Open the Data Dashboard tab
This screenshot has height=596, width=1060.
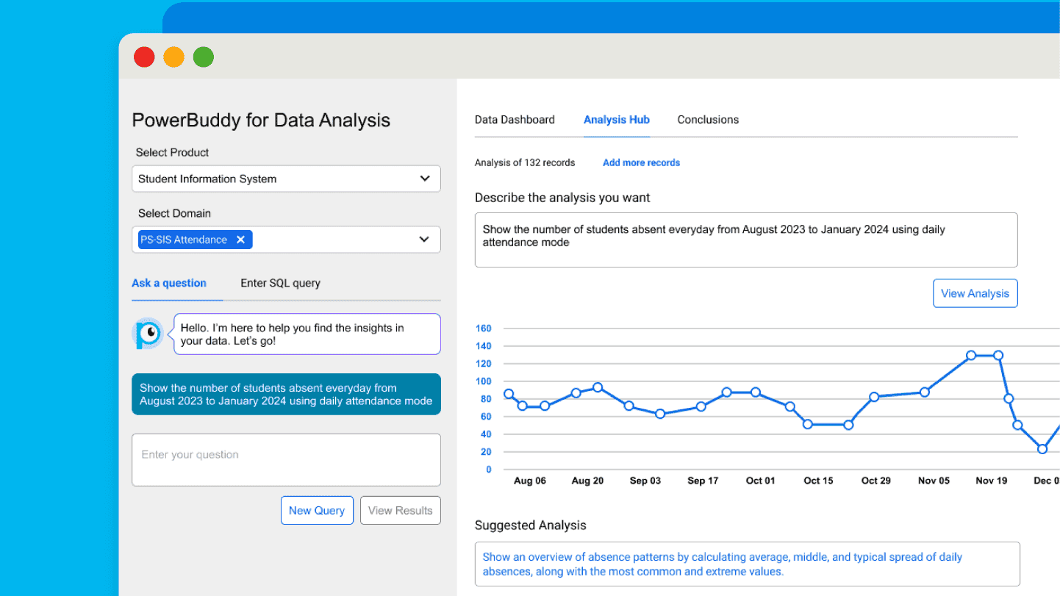click(515, 119)
